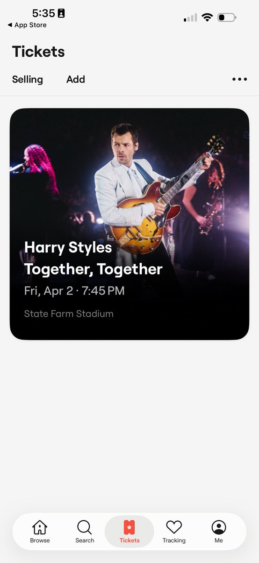Screen dimensions: 259x563
Task: Switch to the Selling tab
Action: [x=28, y=79]
